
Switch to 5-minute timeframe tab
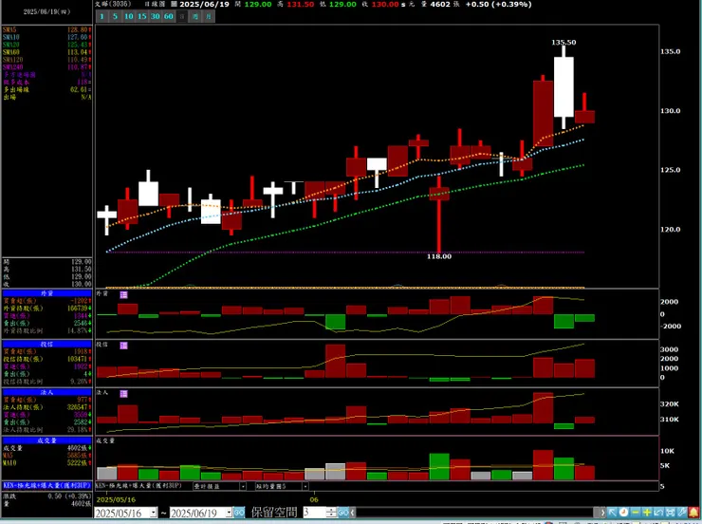[x=115, y=16]
